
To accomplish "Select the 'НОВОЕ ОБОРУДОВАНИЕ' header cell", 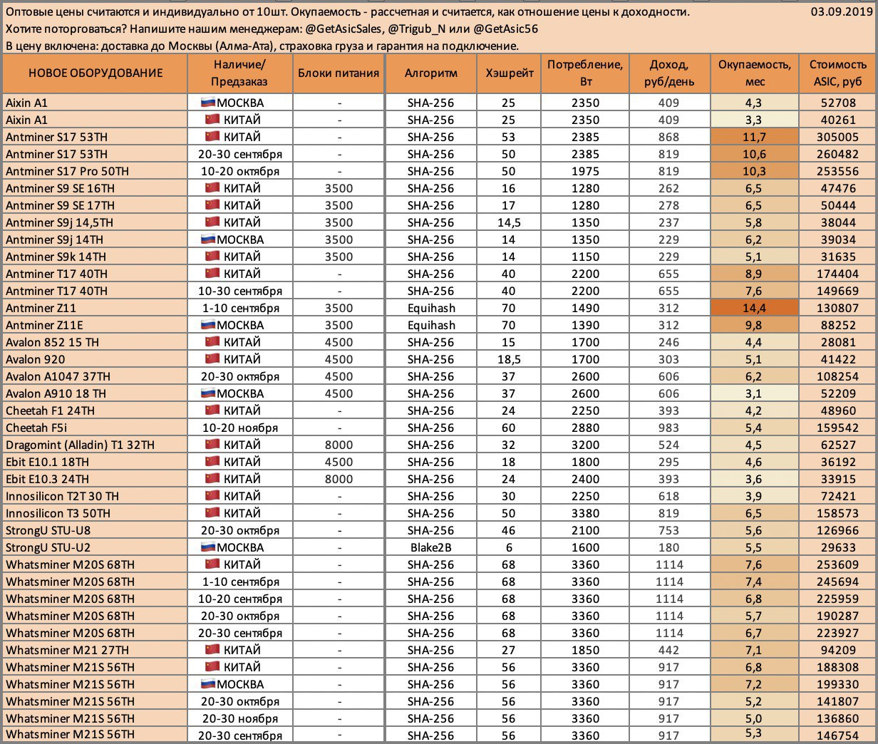I will click(95, 73).
